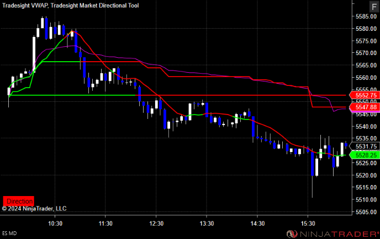Click the 12:30 time axis label
This screenshot has width=380, height=239.
coord(156,224)
